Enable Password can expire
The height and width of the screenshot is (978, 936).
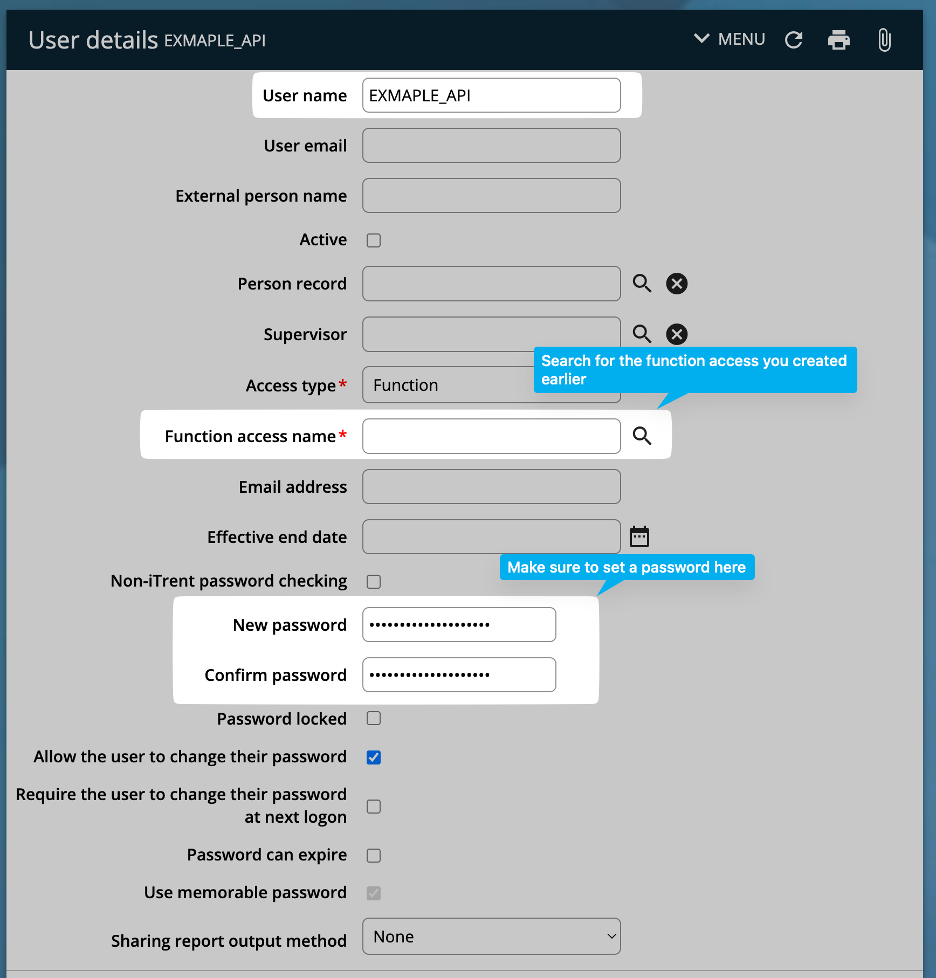pyautogui.click(x=374, y=856)
